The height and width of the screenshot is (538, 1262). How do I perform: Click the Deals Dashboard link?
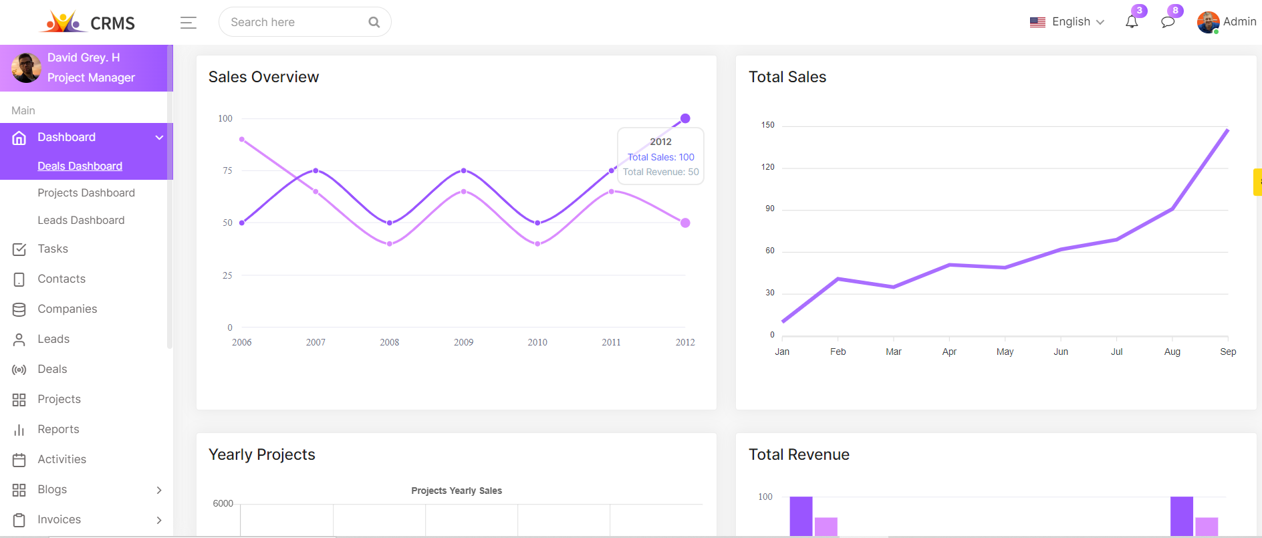point(80,166)
